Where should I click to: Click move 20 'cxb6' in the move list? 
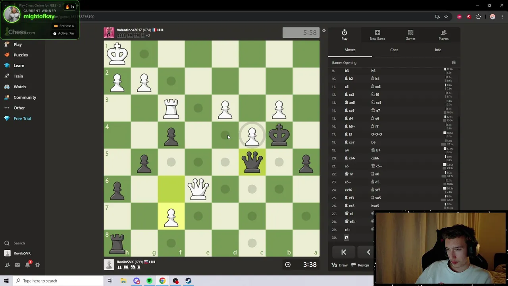pos(375,158)
